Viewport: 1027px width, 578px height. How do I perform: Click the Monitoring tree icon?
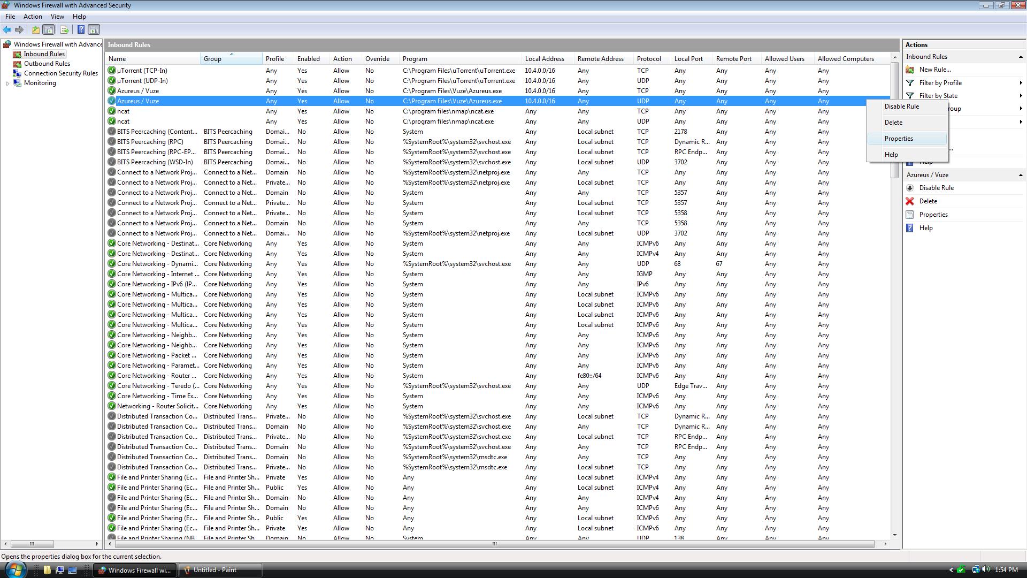pyautogui.click(x=17, y=83)
